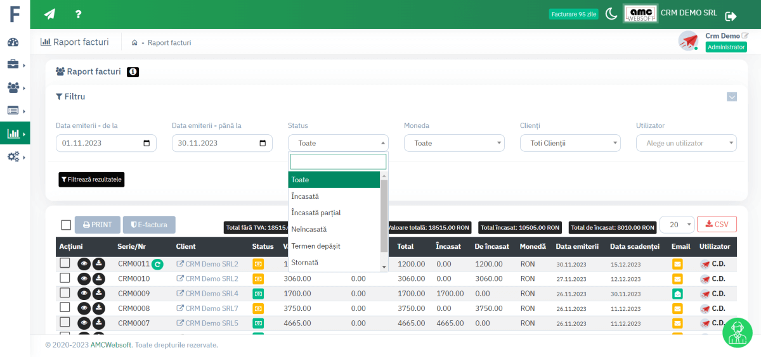View invoice CRM0009 with eye icon

(84, 293)
